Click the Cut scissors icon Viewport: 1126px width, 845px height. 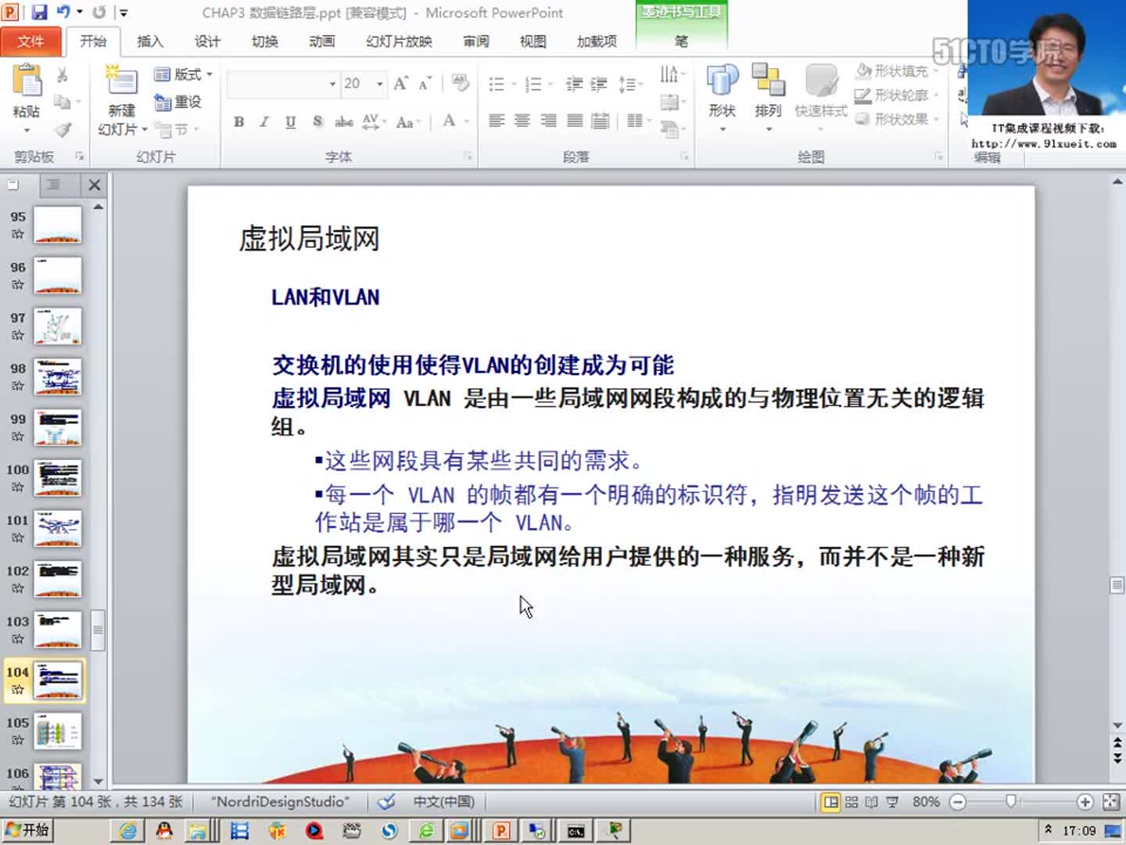[63, 75]
